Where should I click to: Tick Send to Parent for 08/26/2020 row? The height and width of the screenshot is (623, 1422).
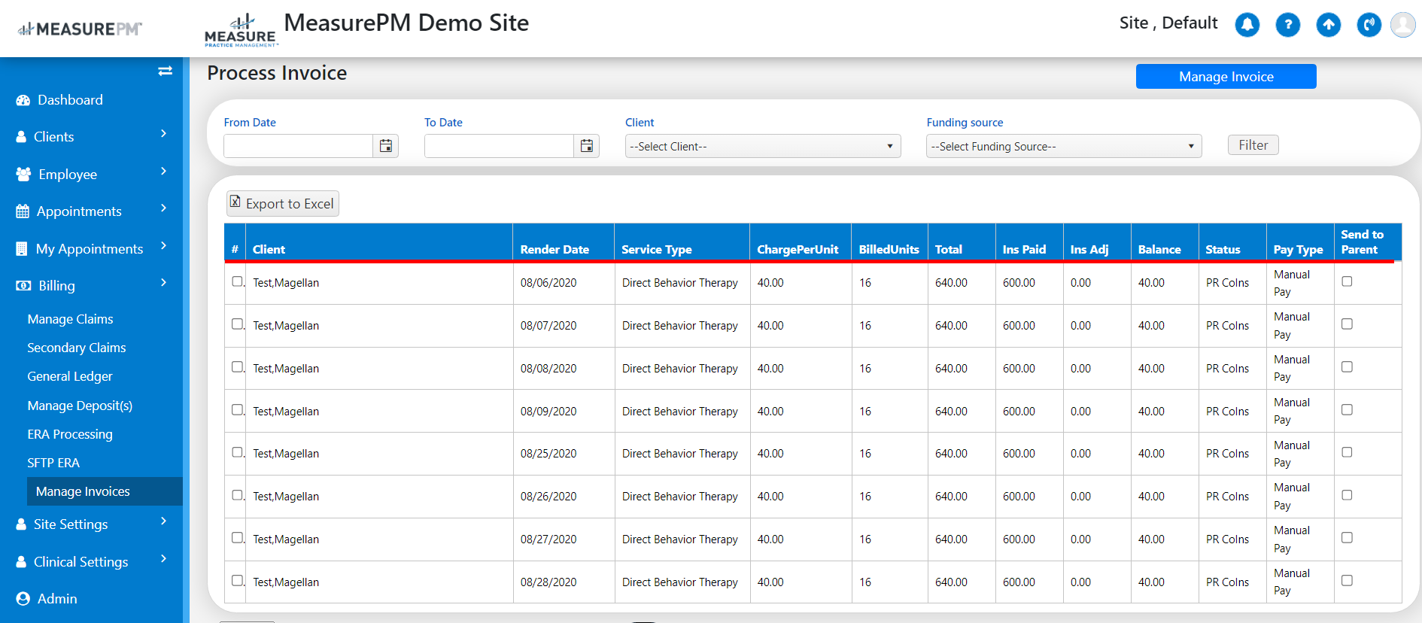tap(1347, 495)
